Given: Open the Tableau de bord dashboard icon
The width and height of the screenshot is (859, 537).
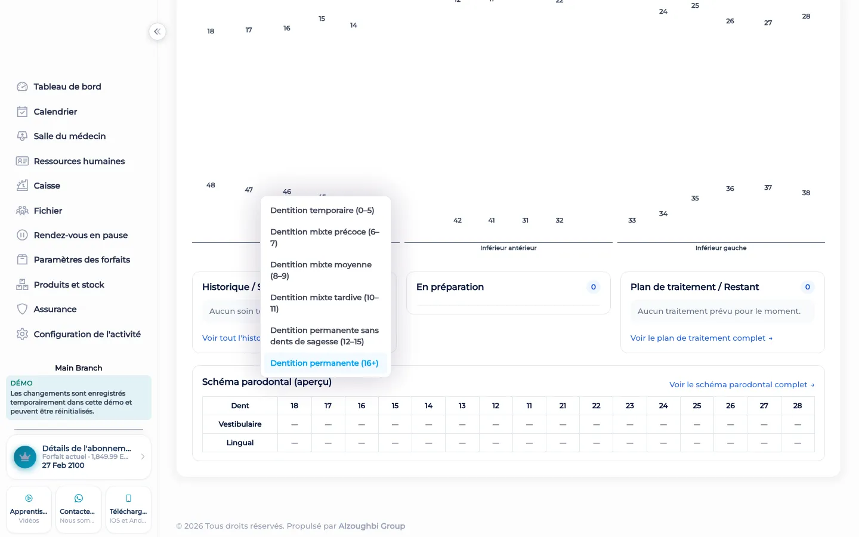Looking at the screenshot, I should point(22,87).
